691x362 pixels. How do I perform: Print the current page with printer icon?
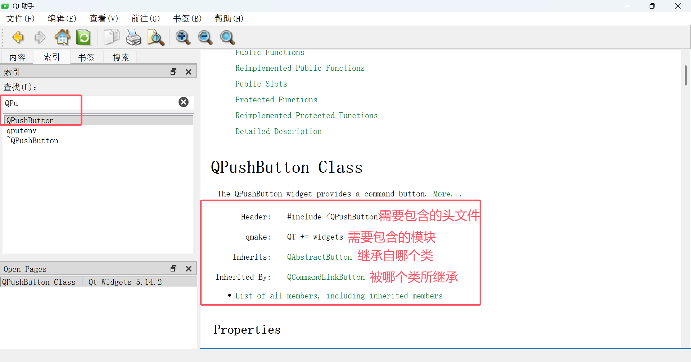coord(134,37)
